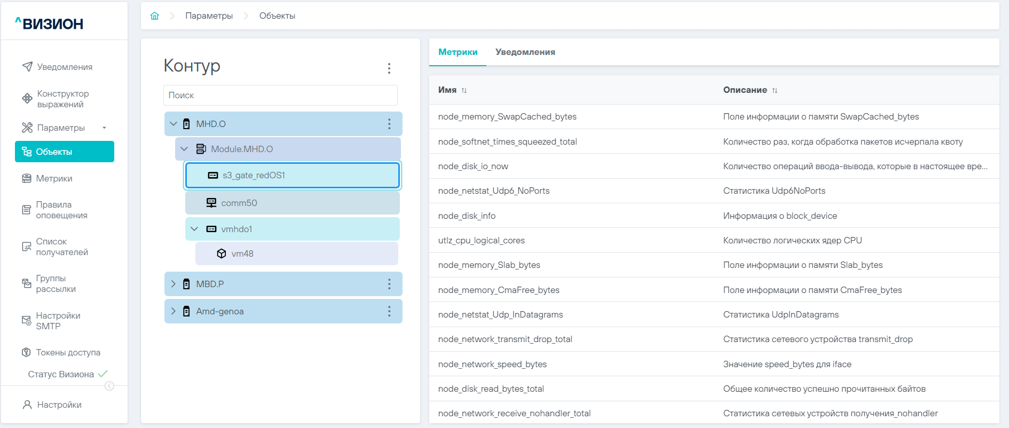Switch to the Уведомления tab
Viewport: 1009px width, 428px height.
(525, 52)
